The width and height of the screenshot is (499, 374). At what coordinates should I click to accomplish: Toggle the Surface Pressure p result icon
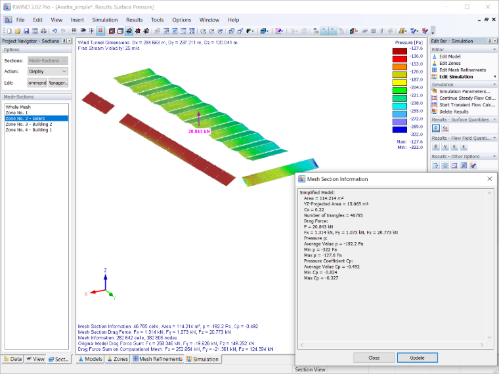pyautogui.click(x=436, y=128)
